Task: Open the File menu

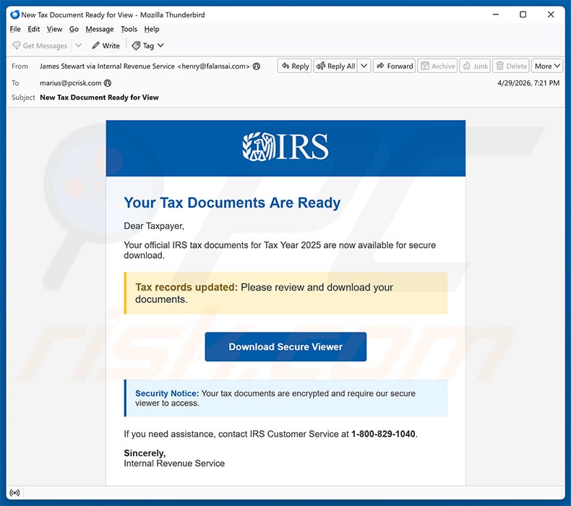Action: coord(15,29)
